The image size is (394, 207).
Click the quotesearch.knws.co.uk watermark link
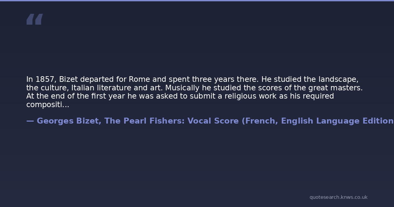tap(338, 197)
